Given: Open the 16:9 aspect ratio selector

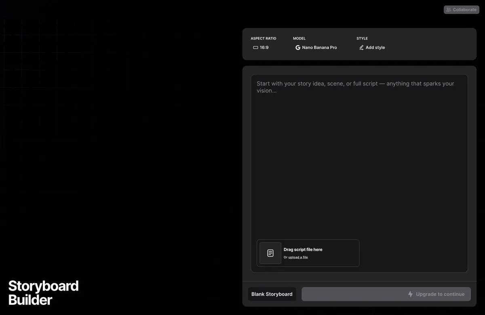Looking at the screenshot, I should (261, 48).
